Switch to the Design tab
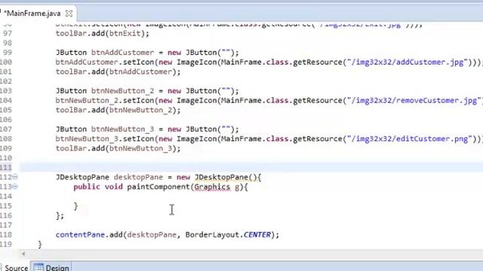The image size is (483, 271). (x=51, y=267)
